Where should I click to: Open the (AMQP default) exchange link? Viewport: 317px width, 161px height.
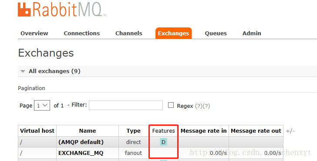[81, 142]
